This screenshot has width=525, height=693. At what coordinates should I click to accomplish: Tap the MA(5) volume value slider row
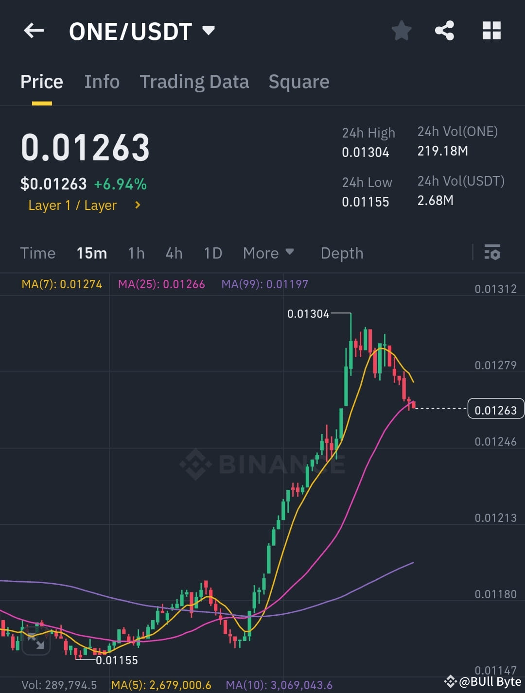pos(162,685)
